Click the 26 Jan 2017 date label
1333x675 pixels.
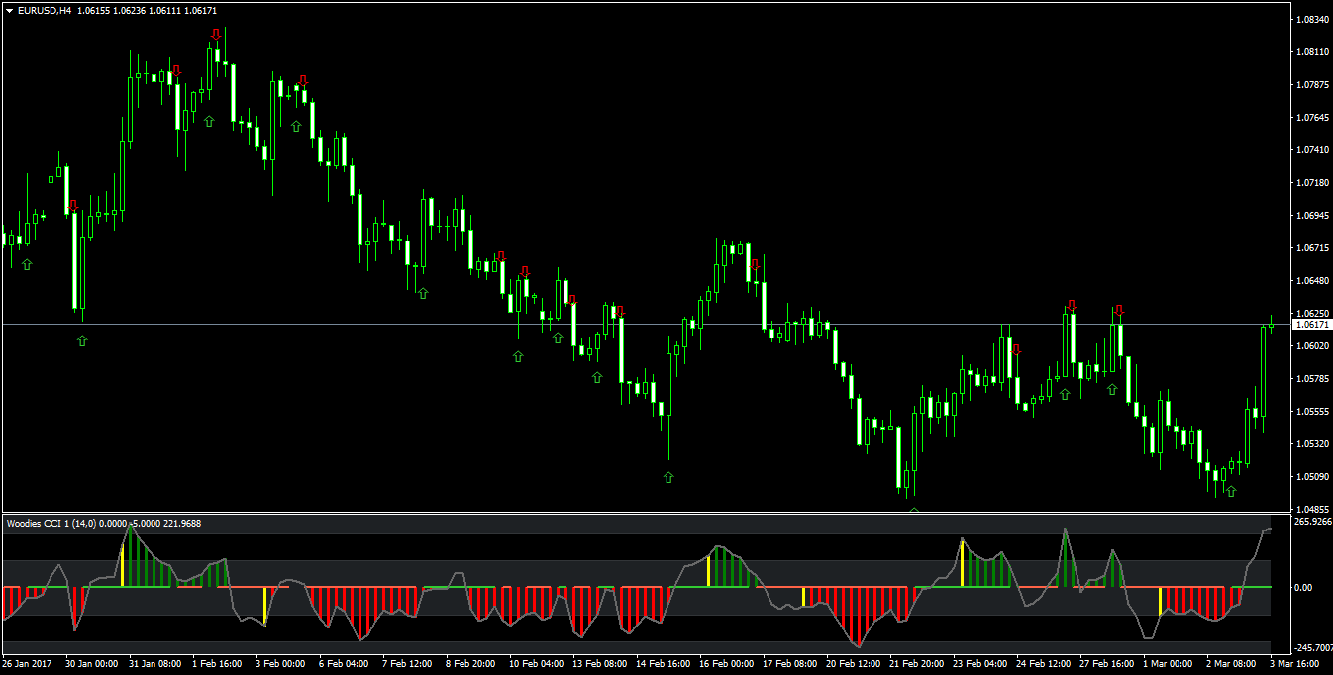(29, 664)
